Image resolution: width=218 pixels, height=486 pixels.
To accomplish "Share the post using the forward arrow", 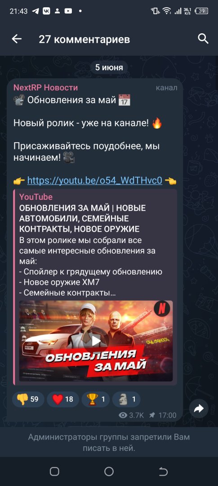I will [x=199, y=409].
